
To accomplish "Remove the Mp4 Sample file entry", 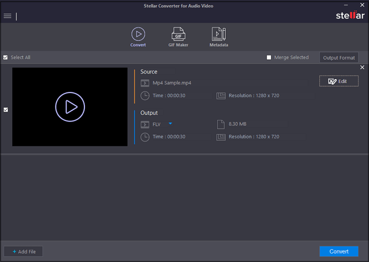I will coord(362,68).
